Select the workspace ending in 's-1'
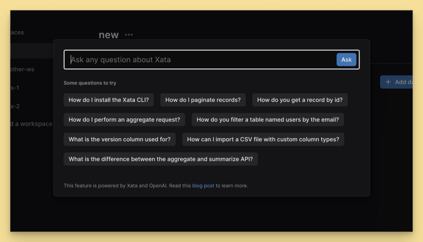The width and height of the screenshot is (423, 242). 15,88
